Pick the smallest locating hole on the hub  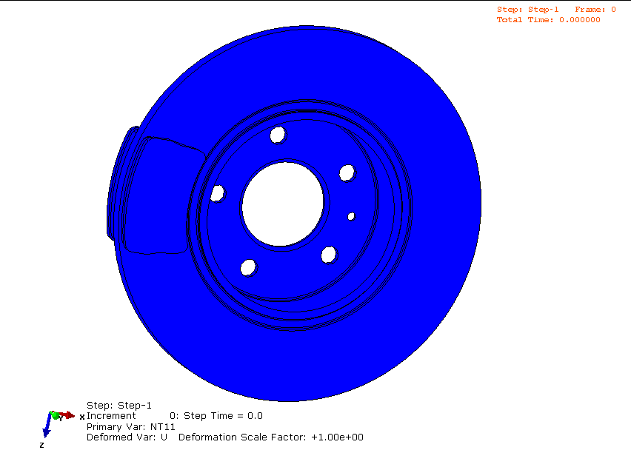coord(351,216)
